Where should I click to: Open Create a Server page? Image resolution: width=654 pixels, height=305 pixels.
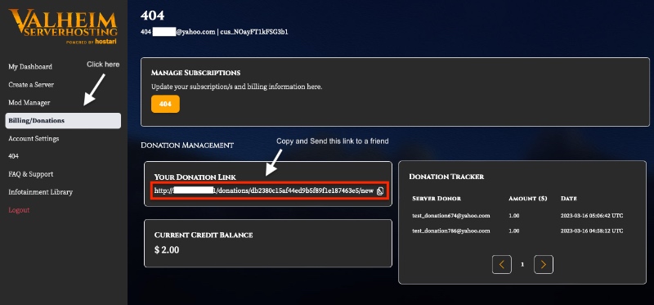[31, 85]
